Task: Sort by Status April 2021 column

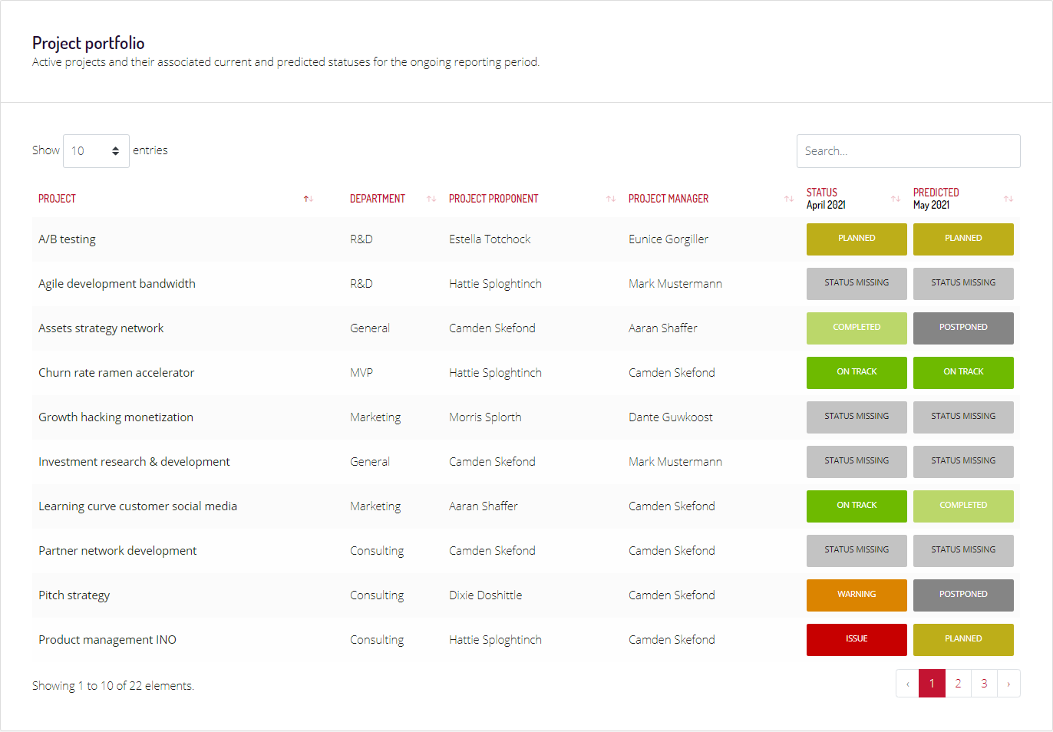Action: pos(895,198)
